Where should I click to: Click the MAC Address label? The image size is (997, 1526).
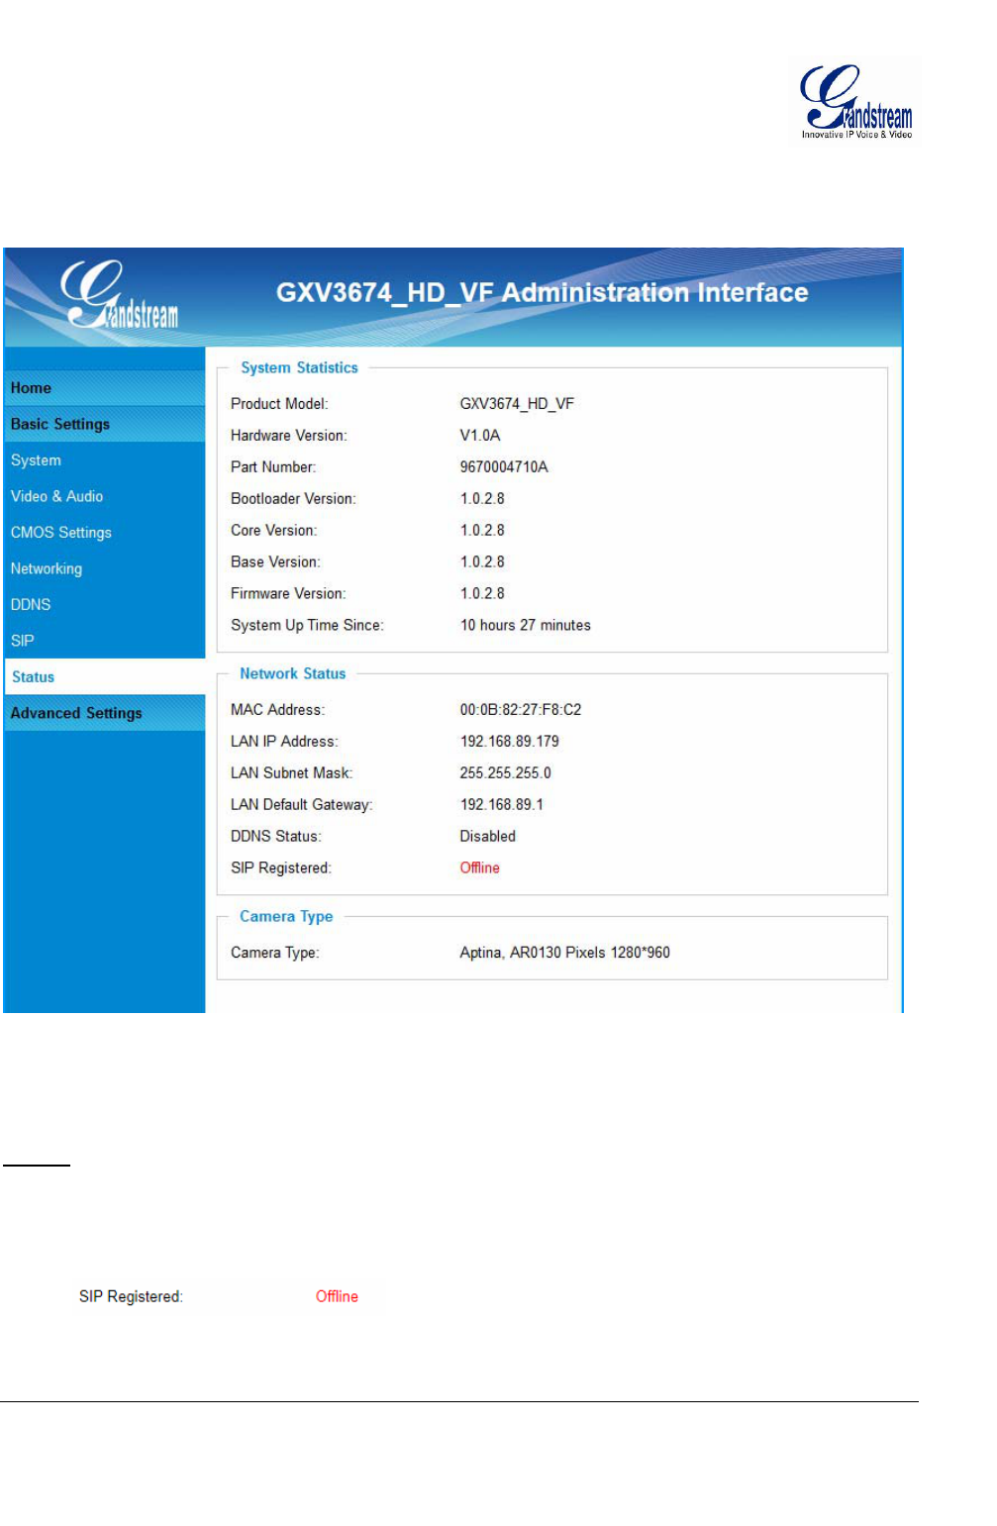click(x=277, y=710)
